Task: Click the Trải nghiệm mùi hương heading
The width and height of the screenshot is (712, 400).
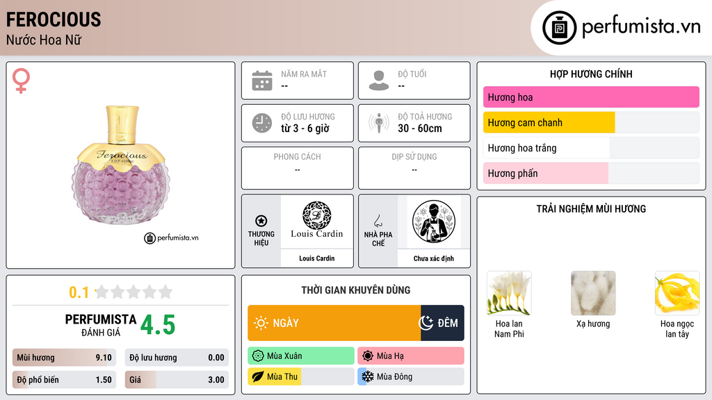Action: point(591,209)
